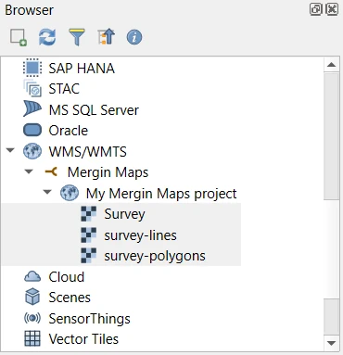Click the My Mergin Maps project globe icon
The height and width of the screenshot is (355, 343).
point(70,193)
